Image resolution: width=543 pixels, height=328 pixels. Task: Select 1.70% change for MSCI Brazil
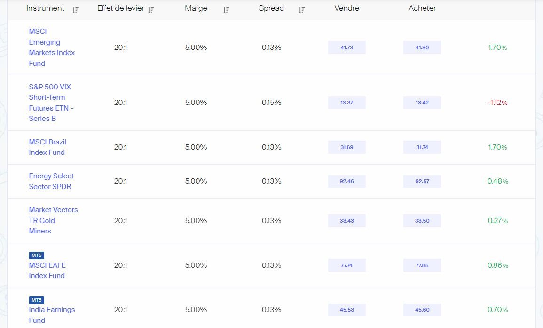click(x=498, y=147)
